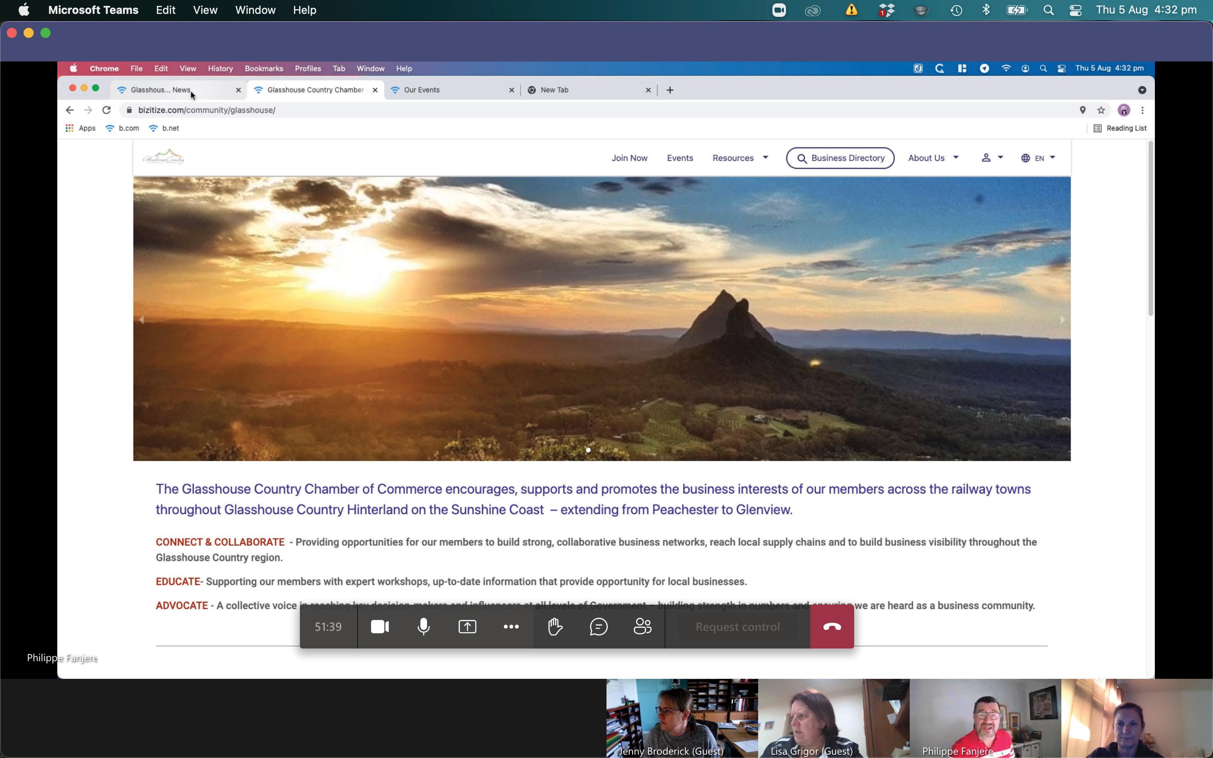Open the EN language dropdown
Image resolution: width=1213 pixels, height=758 pixels.
(x=1038, y=158)
